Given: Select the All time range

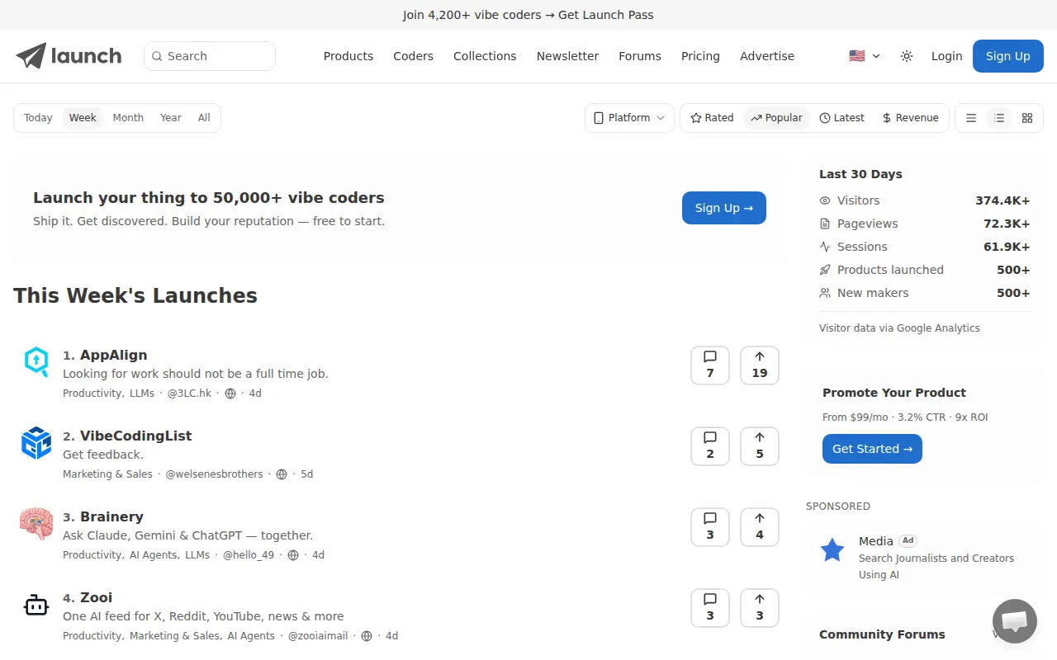Looking at the screenshot, I should click(x=204, y=118).
